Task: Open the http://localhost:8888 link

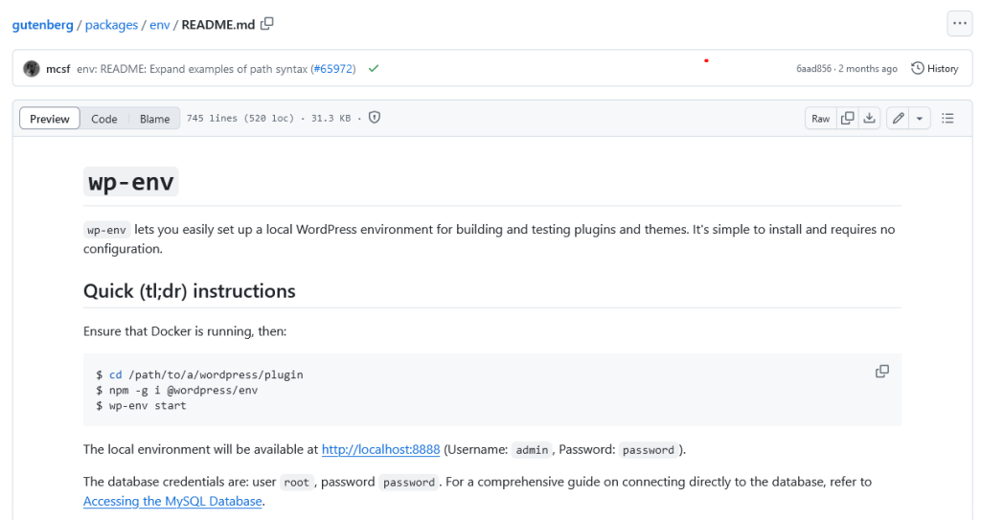Action: (x=380, y=449)
